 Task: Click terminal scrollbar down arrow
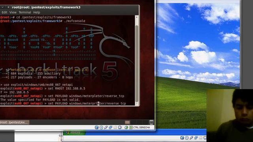pos(137,104)
